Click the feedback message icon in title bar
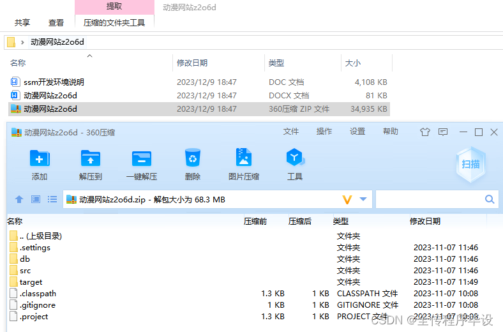Viewport: 503px width, 332px height. coord(443,132)
